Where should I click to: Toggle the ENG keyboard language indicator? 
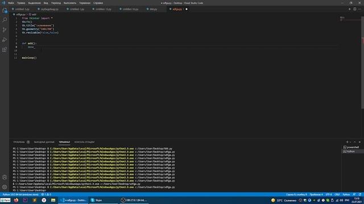pos(347,200)
